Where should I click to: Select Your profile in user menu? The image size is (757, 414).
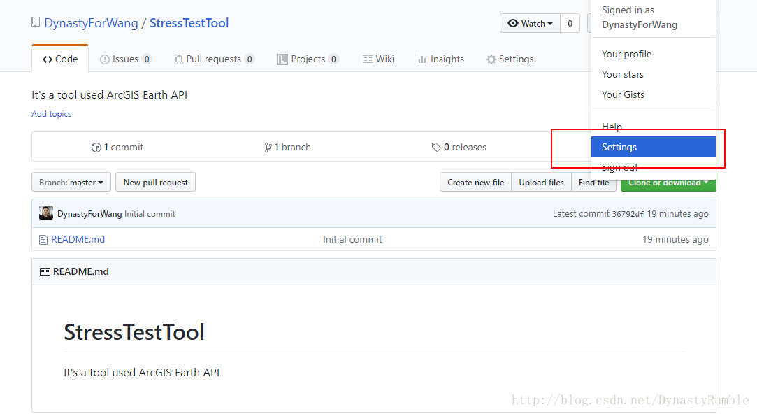pyautogui.click(x=626, y=54)
